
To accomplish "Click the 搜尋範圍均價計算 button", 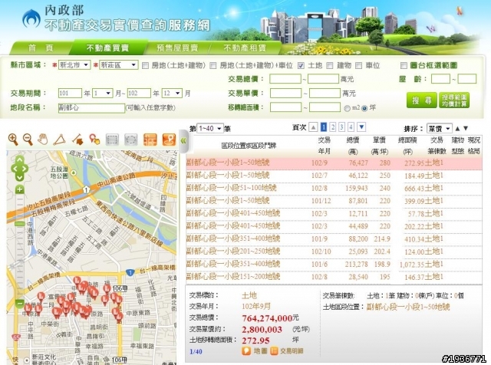I will tap(454, 100).
